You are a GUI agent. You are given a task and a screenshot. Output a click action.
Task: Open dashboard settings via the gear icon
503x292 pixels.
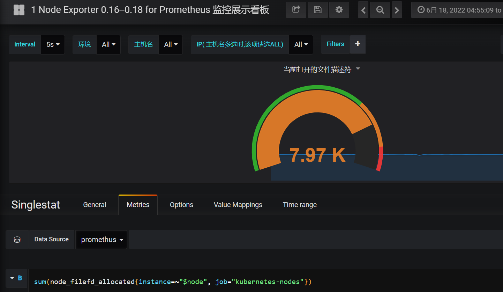pos(339,10)
